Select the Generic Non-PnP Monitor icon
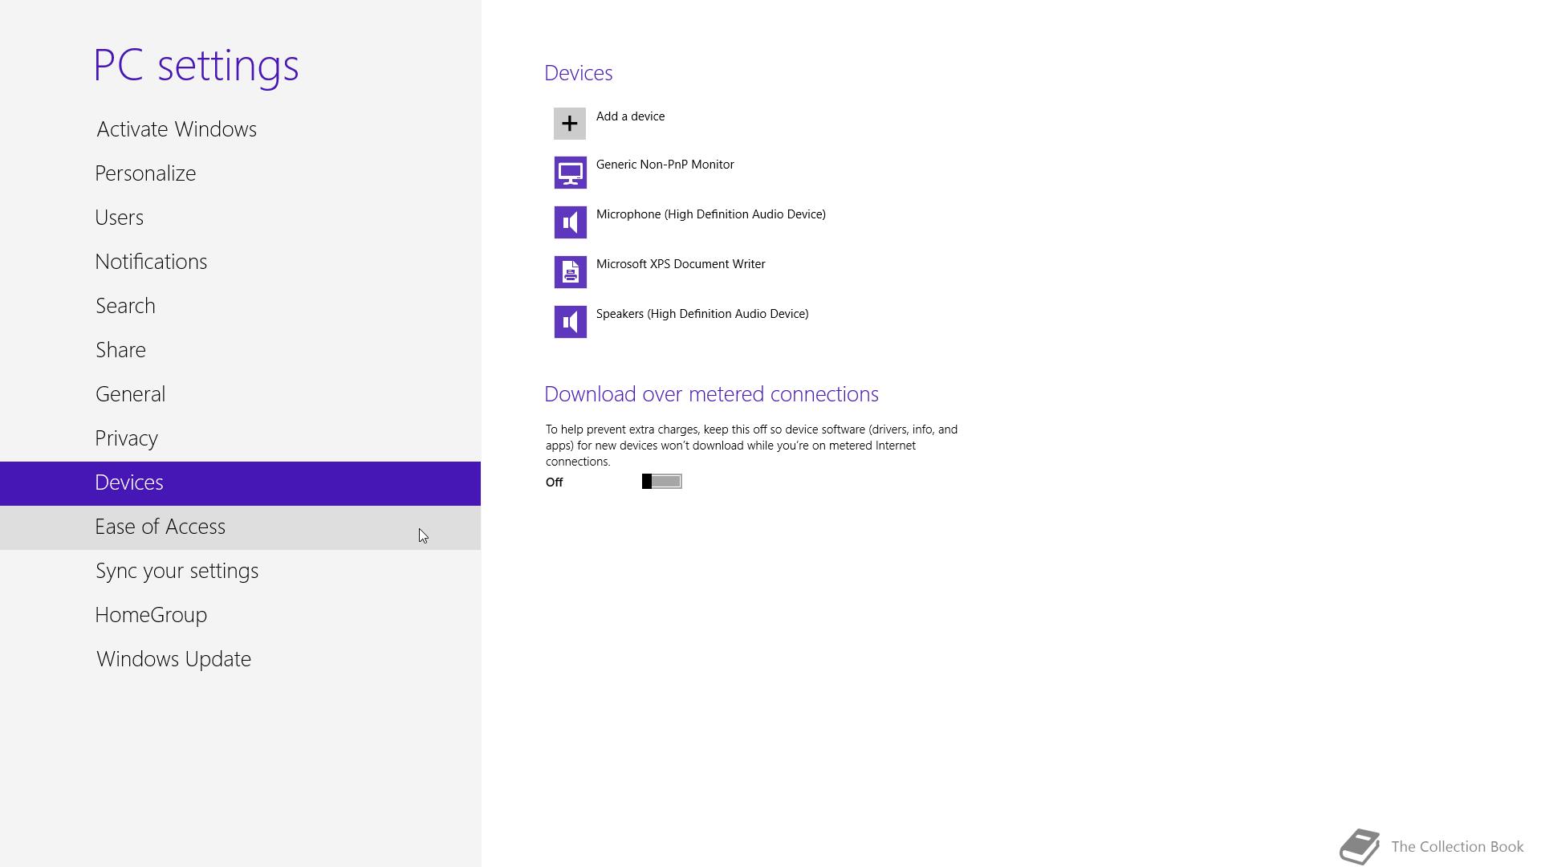 [570, 173]
